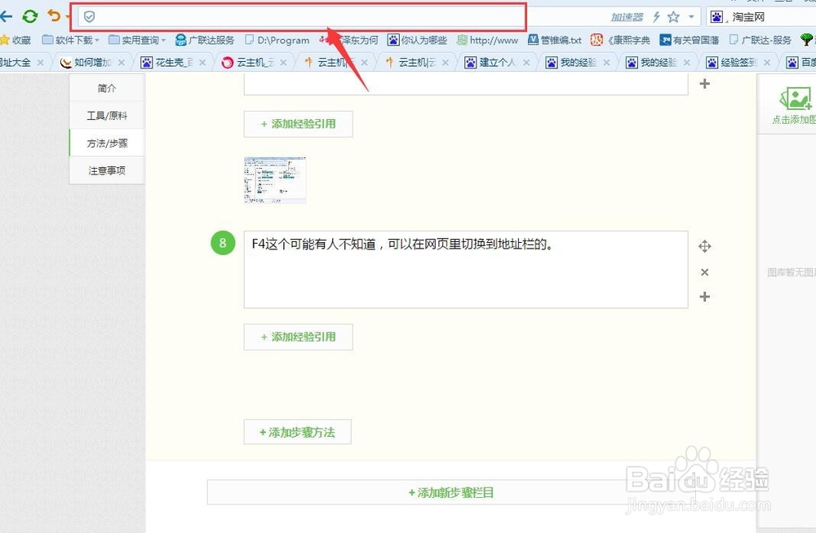Switch to the 注意事项 sidebar section
The height and width of the screenshot is (533, 816).
pyautogui.click(x=109, y=170)
